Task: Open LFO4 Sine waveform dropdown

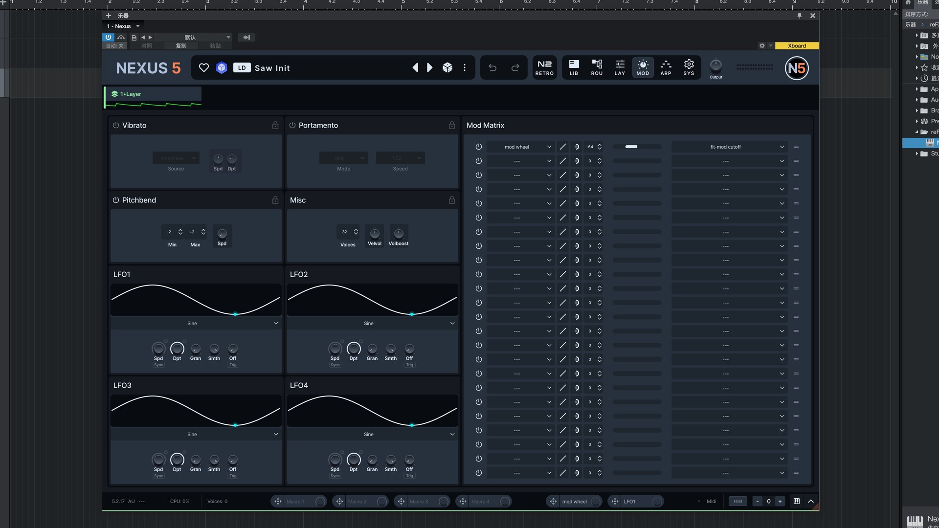Action: 372,434
